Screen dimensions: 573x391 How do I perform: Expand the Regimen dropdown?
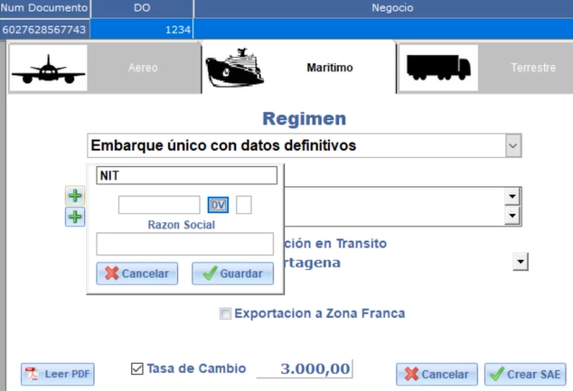click(513, 145)
